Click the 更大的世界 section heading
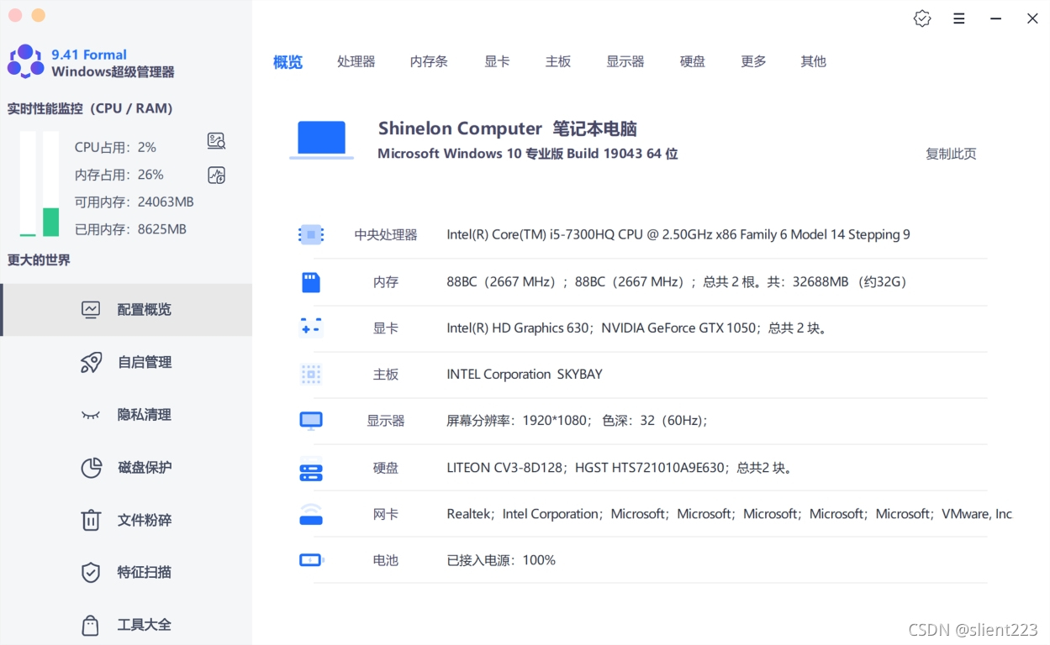This screenshot has height=645, width=1050. coord(39,260)
